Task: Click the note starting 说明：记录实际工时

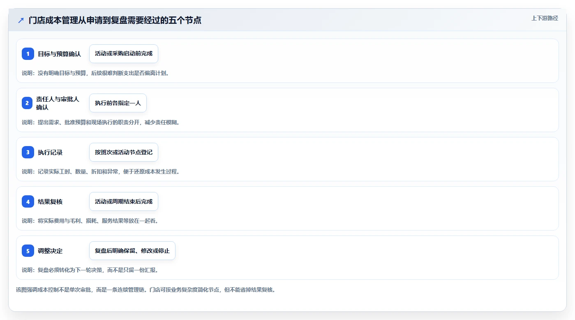Action: coord(101,171)
